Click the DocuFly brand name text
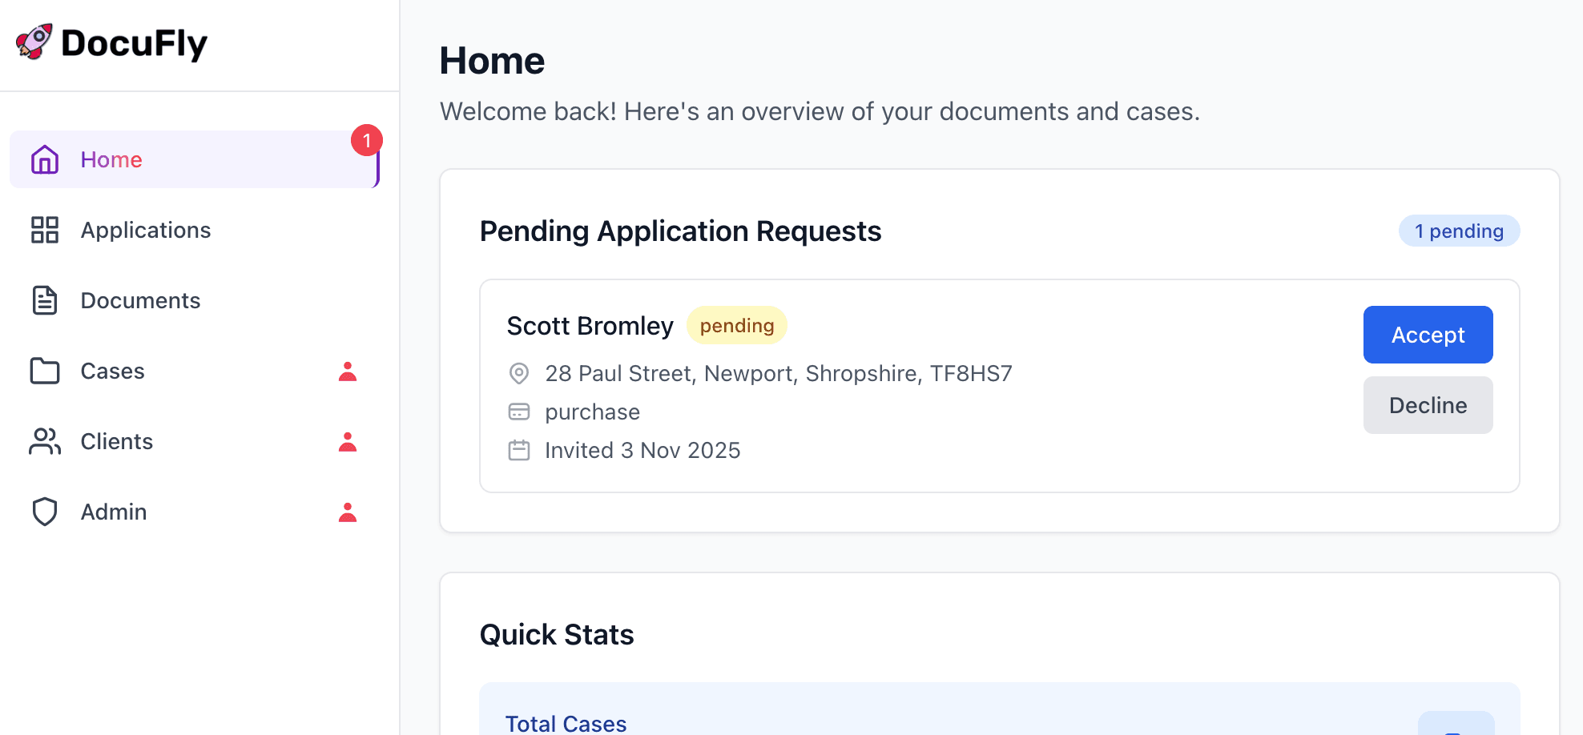The width and height of the screenshot is (1583, 735). (x=135, y=43)
